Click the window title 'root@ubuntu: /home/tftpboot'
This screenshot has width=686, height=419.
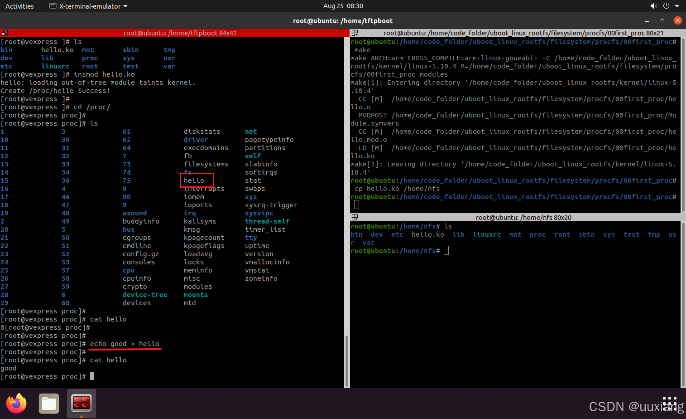point(343,20)
